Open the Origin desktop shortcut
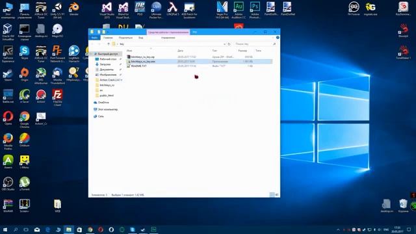 tap(25, 74)
